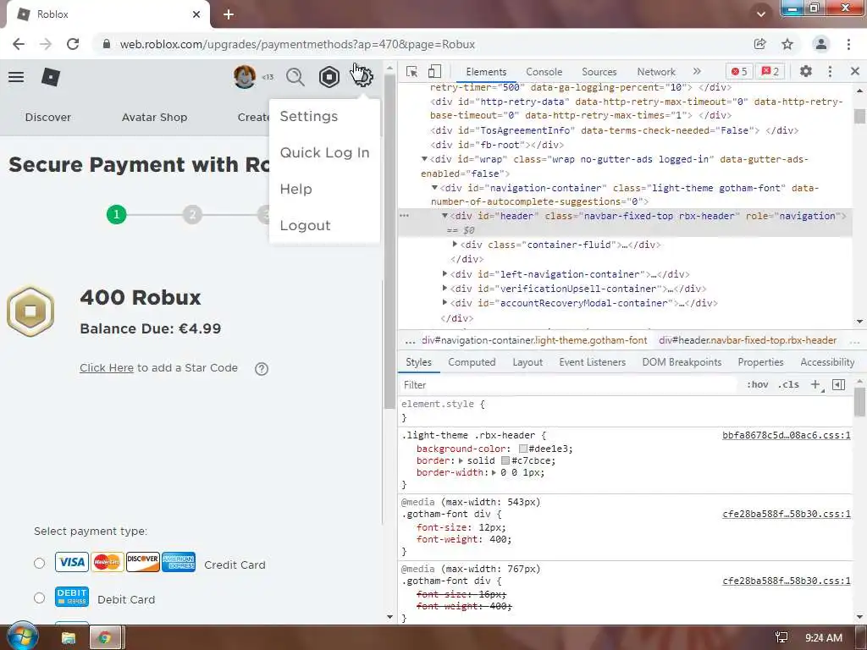Toggle the device toolbar icon in DevTools

tap(434, 71)
